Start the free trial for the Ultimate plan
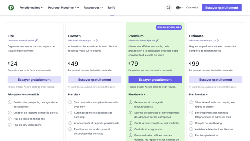250x141 pixels. coord(215,79)
